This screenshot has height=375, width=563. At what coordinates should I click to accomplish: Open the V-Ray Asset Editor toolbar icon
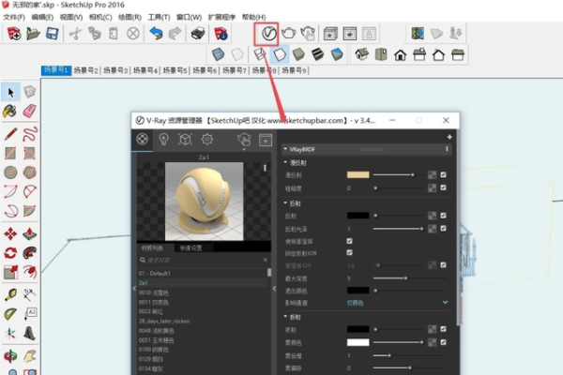269,33
